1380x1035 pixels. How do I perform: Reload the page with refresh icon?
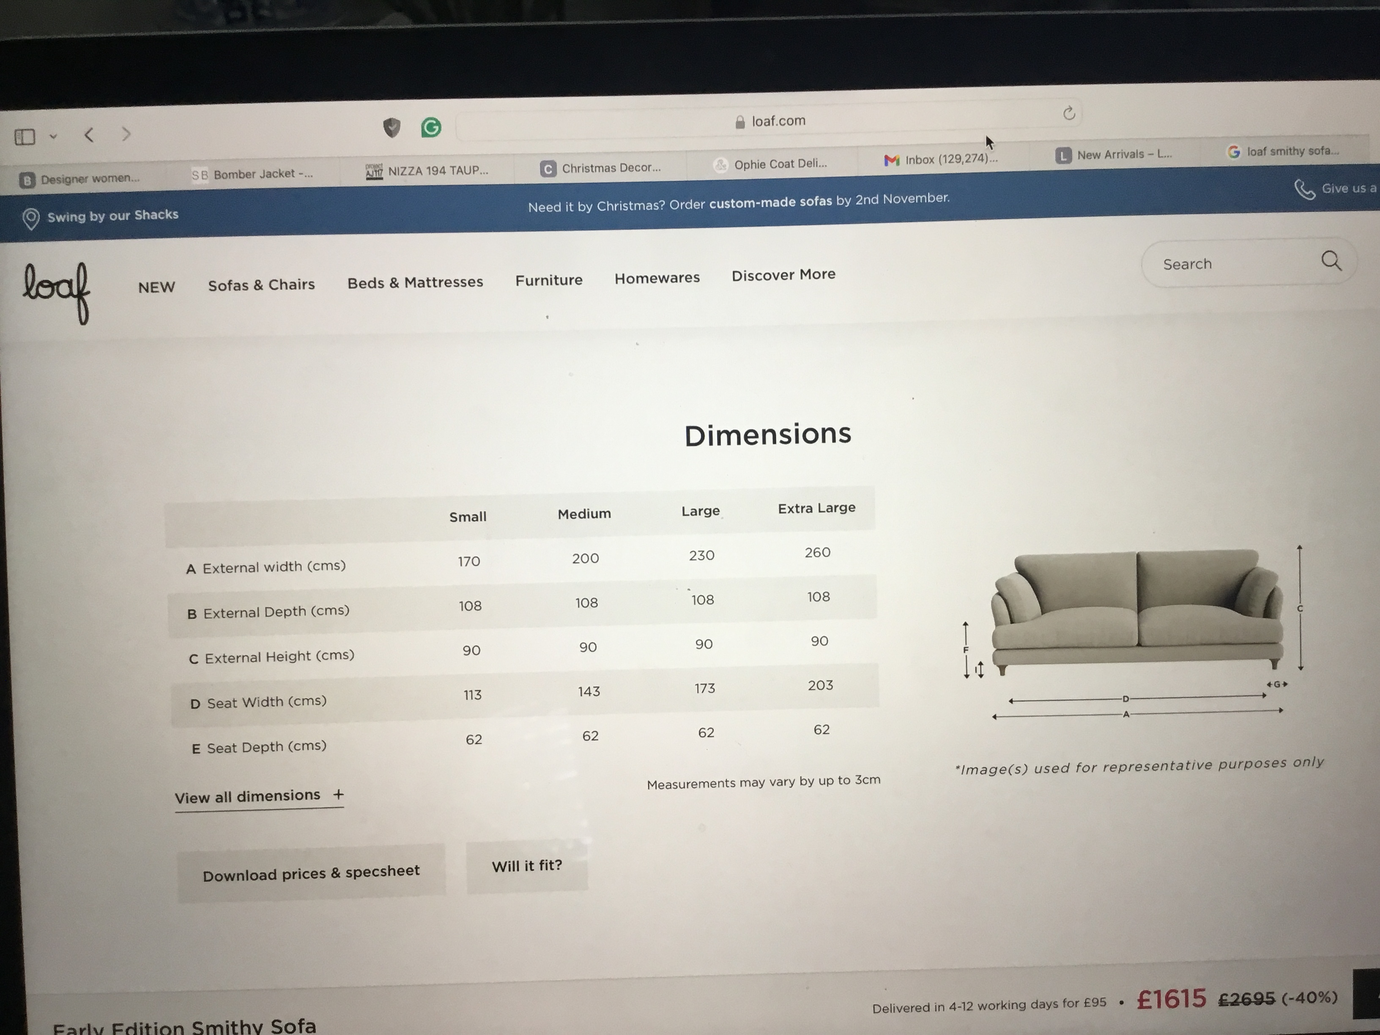(x=1069, y=113)
